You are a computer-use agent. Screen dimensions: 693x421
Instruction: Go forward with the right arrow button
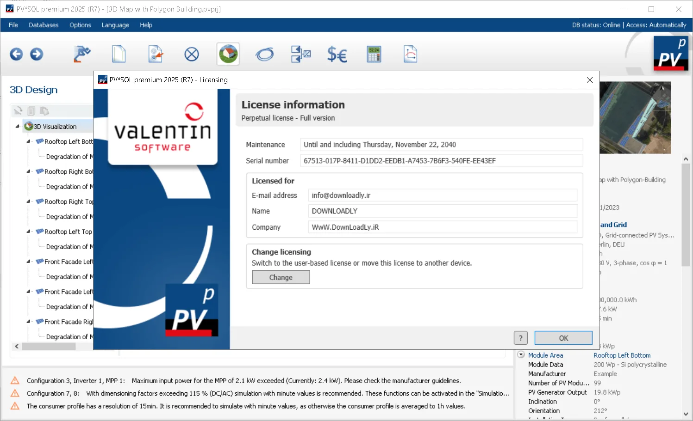pyautogui.click(x=37, y=55)
